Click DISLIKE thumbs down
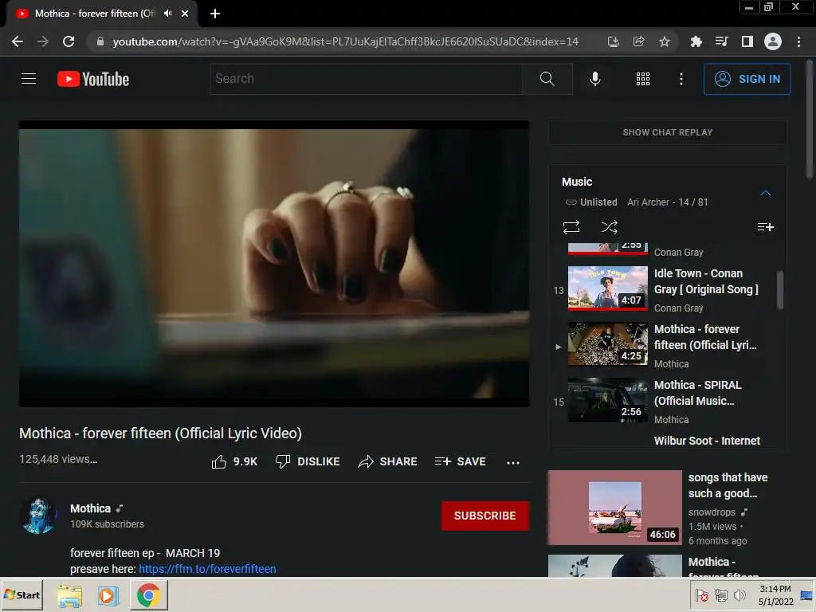 (x=308, y=461)
